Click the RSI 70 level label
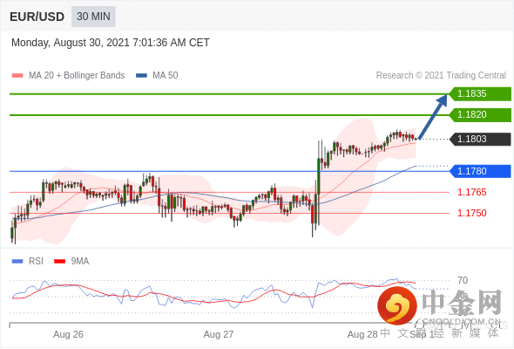This screenshot has height=349, width=514. click(x=463, y=280)
